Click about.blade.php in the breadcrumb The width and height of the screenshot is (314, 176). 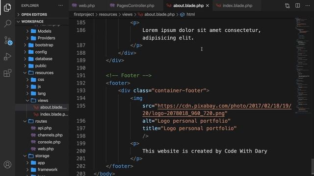159,14
